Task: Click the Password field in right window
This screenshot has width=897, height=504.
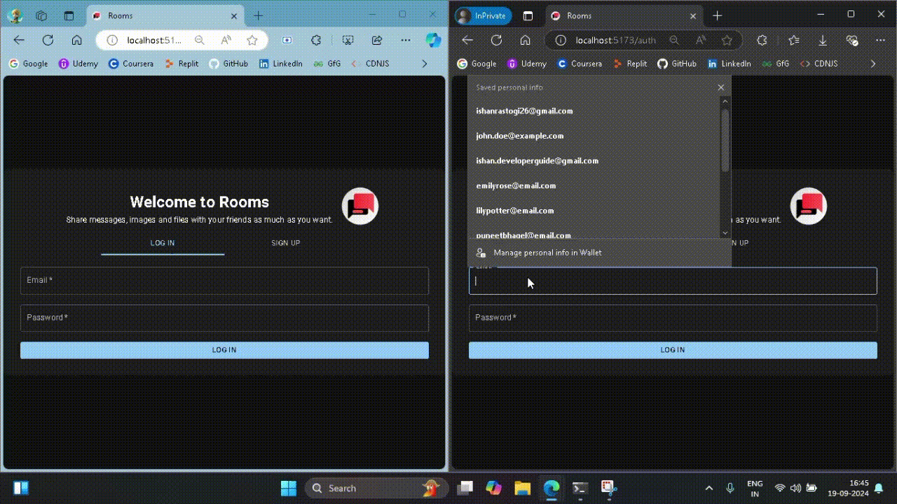Action: pyautogui.click(x=673, y=318)
